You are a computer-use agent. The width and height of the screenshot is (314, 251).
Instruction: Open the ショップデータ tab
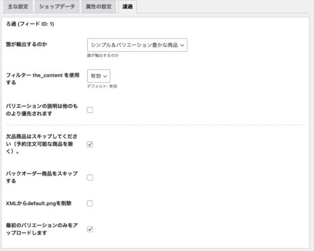tap(57, 6)
